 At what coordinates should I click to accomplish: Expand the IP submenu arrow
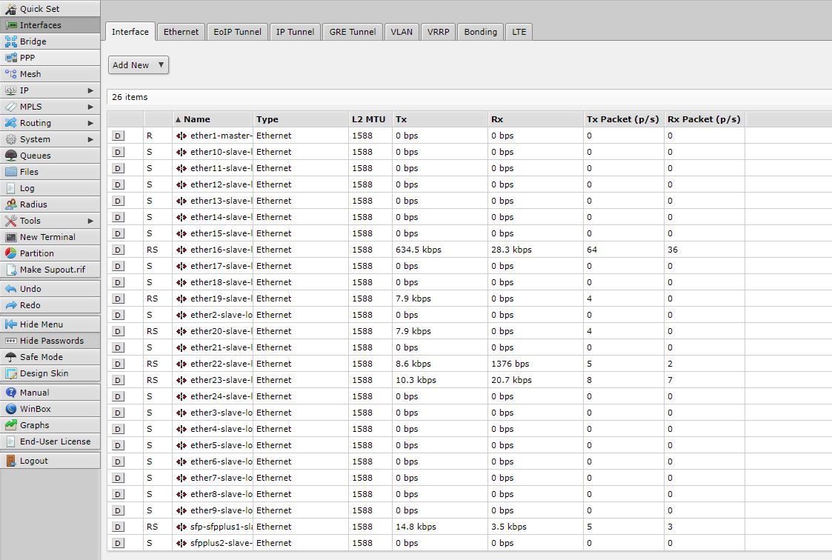tap(90, 90)
